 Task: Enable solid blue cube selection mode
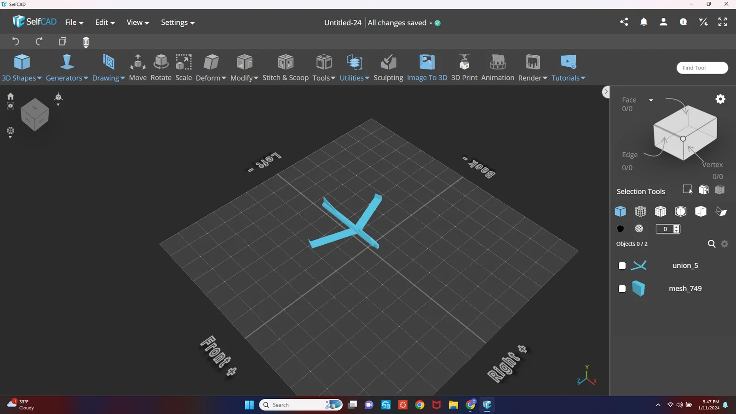click(x=620, y=211)
